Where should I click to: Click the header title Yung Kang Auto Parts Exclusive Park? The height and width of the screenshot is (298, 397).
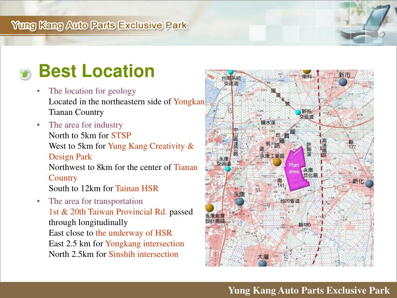(99, 25)
